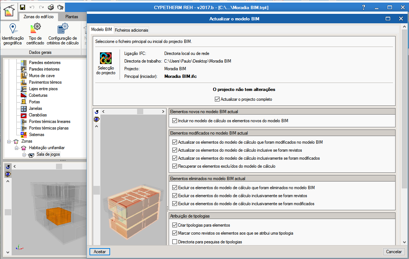Click the Pavimentos térreos icon
The height and width of the screenshot is (259, 409).
pos(24,82)
